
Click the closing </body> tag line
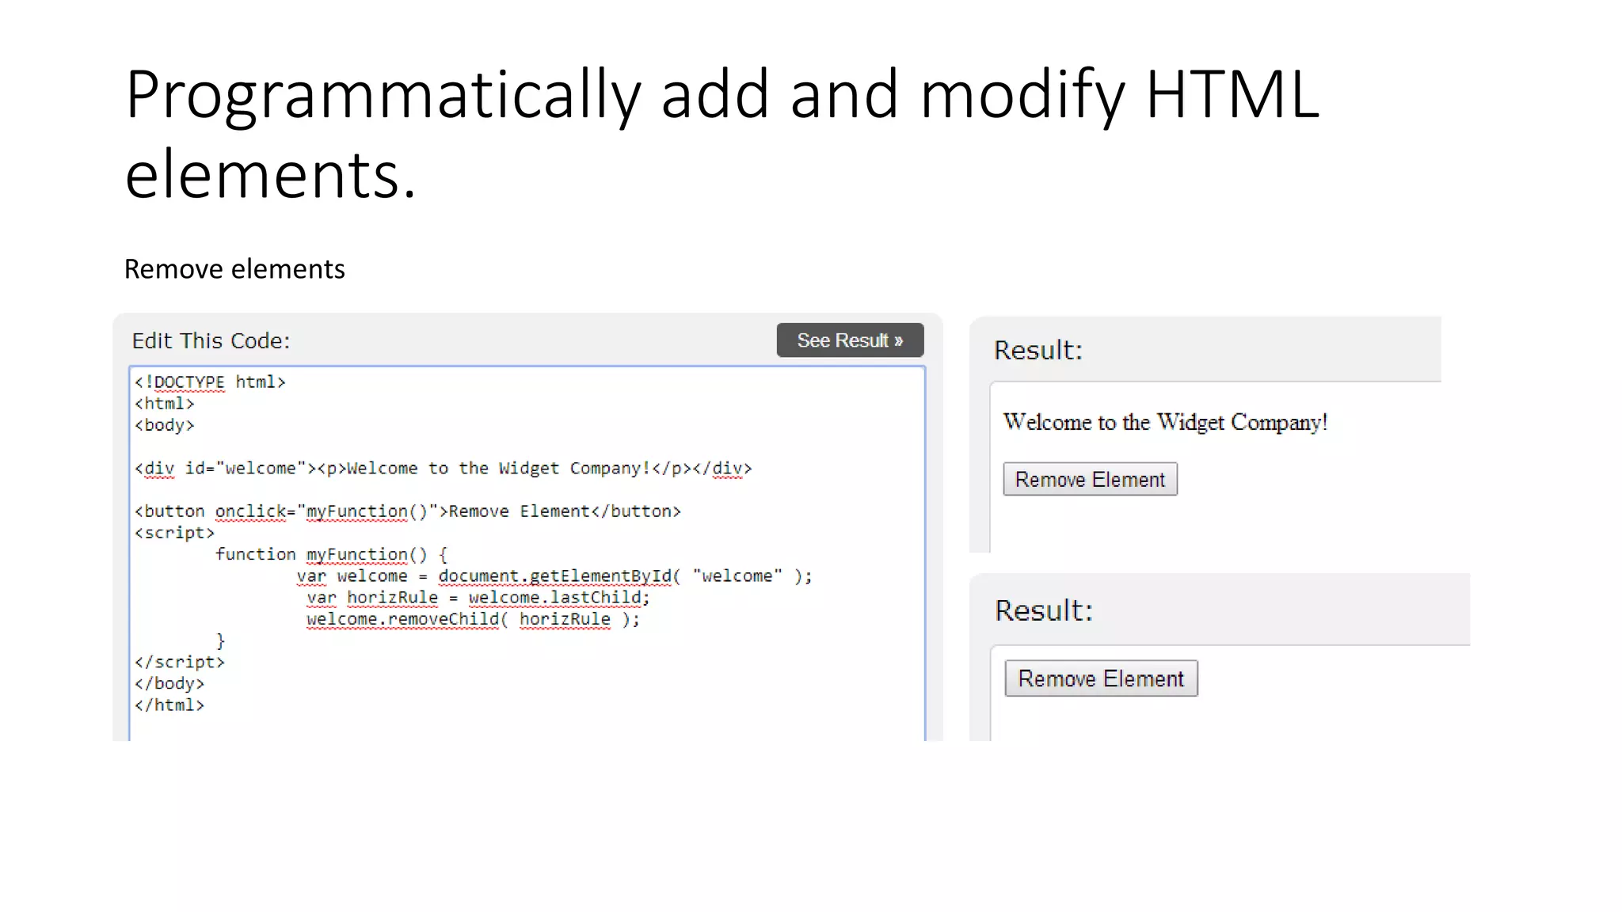169,683
